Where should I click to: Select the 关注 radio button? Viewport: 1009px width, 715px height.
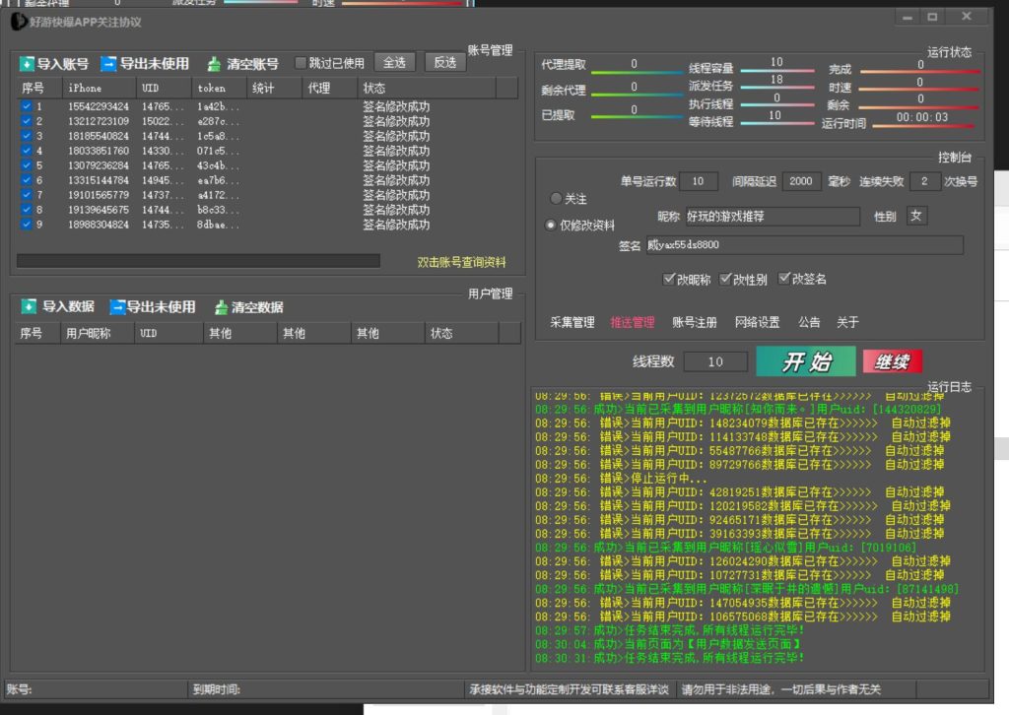click(x=556, y=199)
